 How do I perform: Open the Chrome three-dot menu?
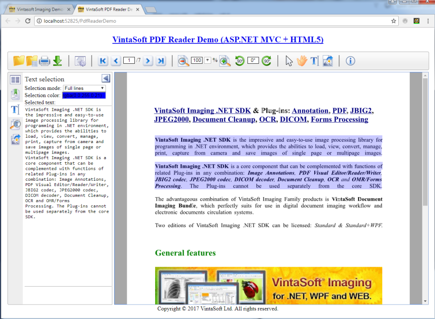(428, 21)
